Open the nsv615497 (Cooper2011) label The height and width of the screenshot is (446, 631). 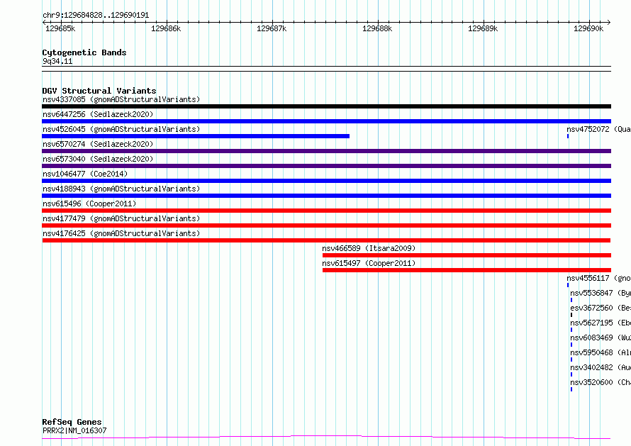pos(369,263)
